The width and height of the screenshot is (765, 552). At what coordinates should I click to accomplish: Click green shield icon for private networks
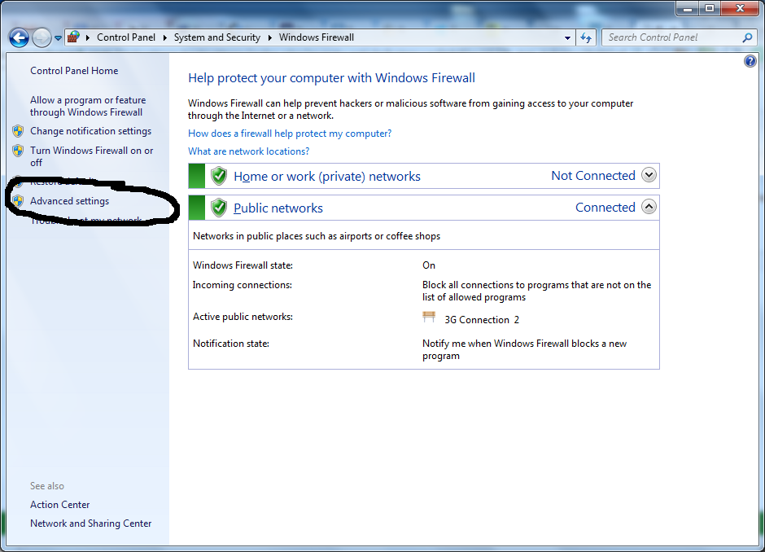[x=219, y=176]
